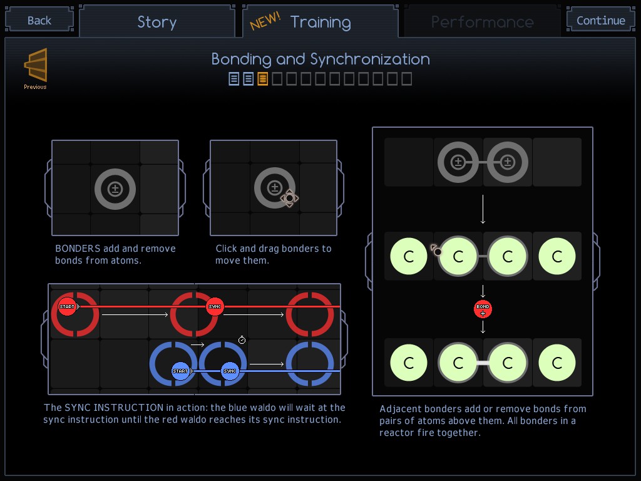Image resolution: width=641 pixels, height=481 pixels.
Task: Click the blue SYNC instruction
Action: (230, 371)
